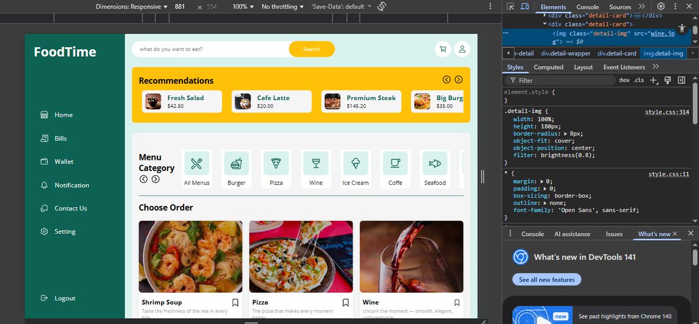The width and height of the screenshot is (699, 324).
Task: Bookmark the Shrimp Soup card
Action: [x=235, y=302]
